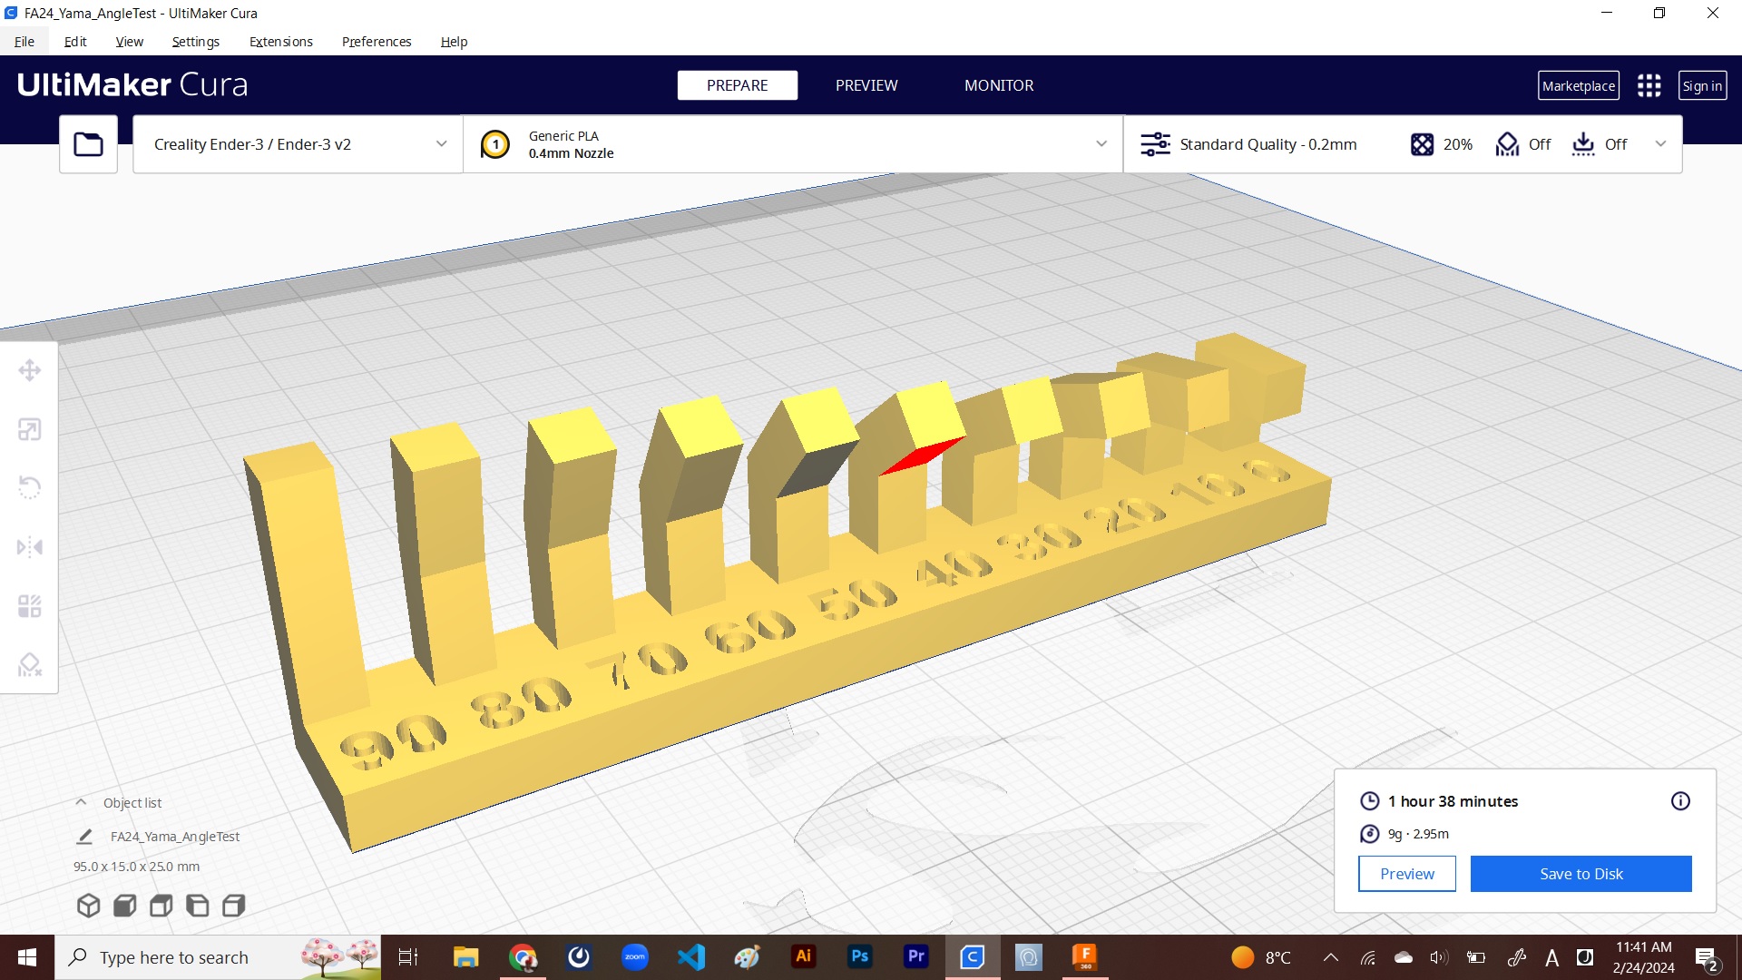Select the Support Blocker tool
This screenshot has height=980, width=1742.
point(29,665)
